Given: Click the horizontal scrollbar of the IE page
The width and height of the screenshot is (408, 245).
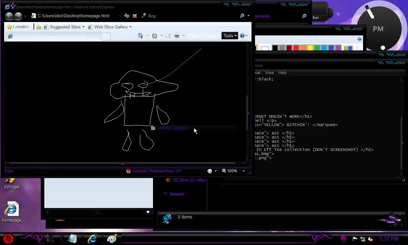Looking at the screenshot, I should [x=126, y=164].
